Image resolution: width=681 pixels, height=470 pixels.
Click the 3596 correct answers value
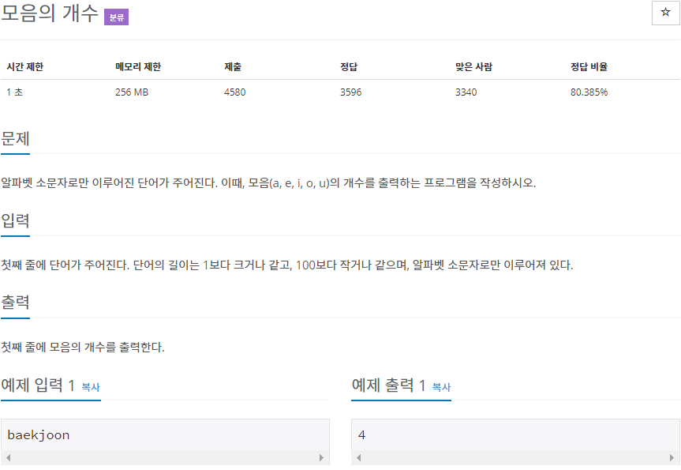351,92
